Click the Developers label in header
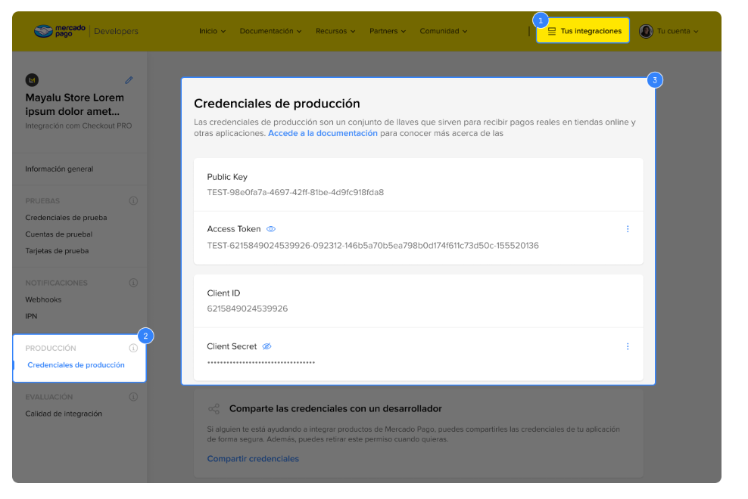 coord(116,31)
